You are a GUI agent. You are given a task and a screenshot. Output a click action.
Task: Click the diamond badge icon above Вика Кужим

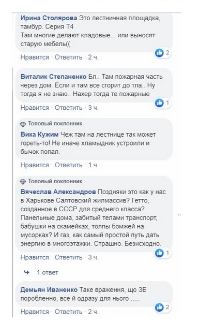coord(23,124)
